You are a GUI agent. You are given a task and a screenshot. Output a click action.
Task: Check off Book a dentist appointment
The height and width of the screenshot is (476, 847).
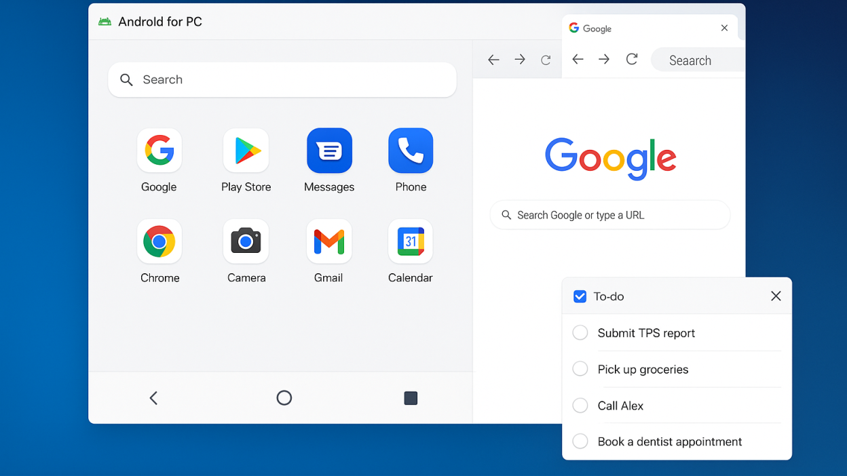coord(580,441)
